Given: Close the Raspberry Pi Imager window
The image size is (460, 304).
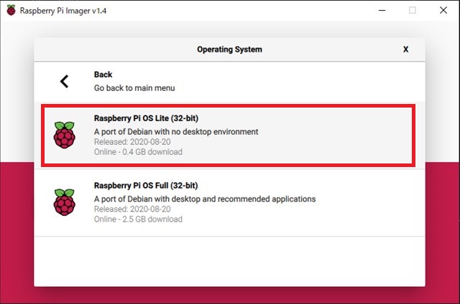Looking at the screenshot, I should point(443,10).
